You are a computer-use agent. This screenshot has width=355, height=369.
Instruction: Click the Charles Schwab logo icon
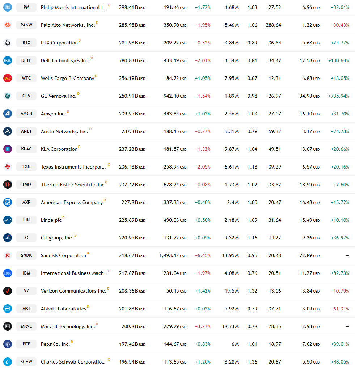[x=8, y=362]
